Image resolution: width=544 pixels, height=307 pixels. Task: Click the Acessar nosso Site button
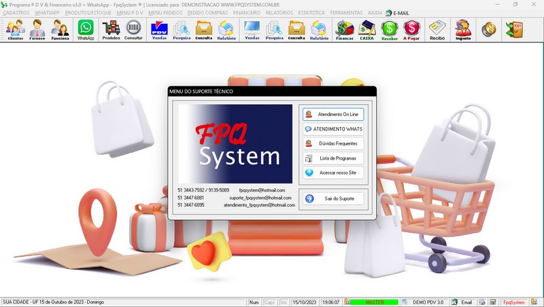pos(333,173)
